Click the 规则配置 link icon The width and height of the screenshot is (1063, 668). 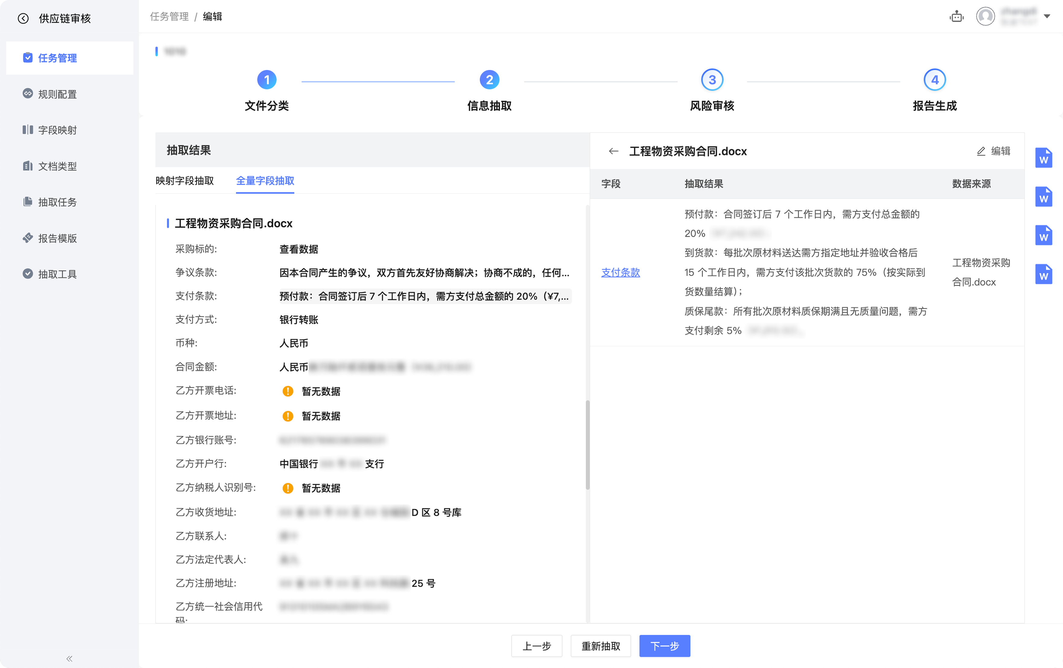pyautogui.click(x=27, y=93)
